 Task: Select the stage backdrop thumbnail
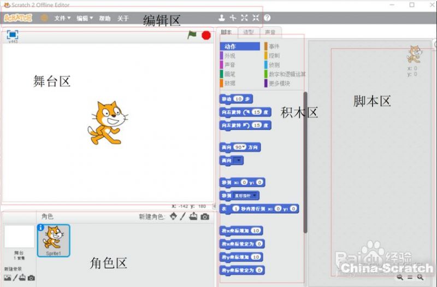19,237
